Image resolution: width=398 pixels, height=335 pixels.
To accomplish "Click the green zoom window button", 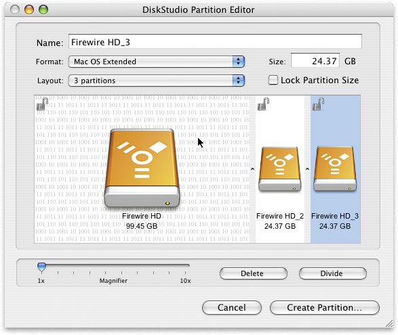I will [43, 9].
